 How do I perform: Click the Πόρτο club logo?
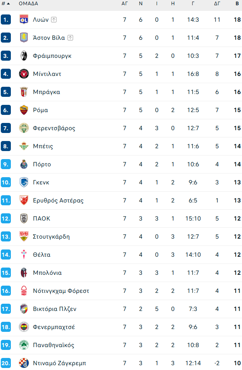pos(23,164)
